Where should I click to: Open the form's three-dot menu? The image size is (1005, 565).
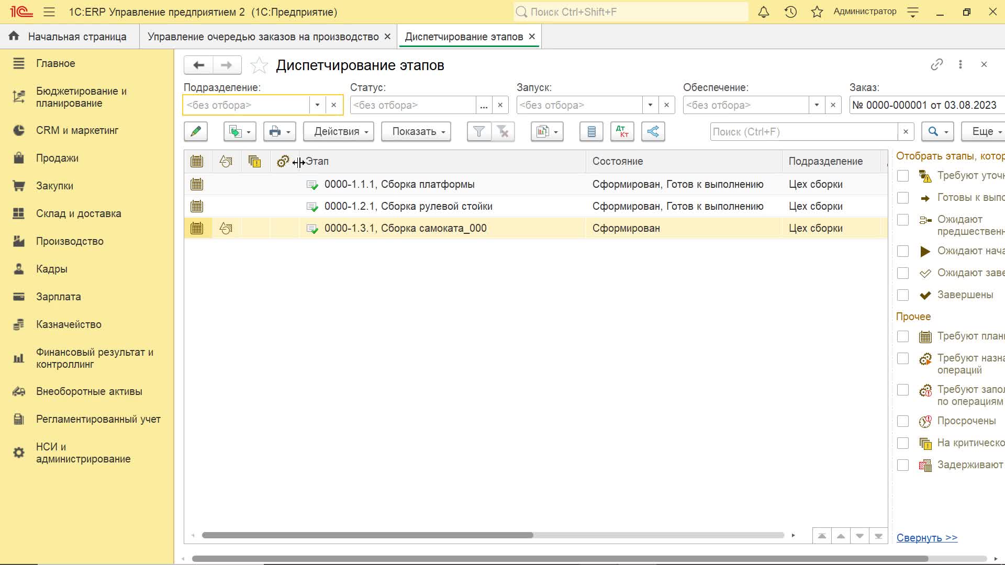pos(960,64)
